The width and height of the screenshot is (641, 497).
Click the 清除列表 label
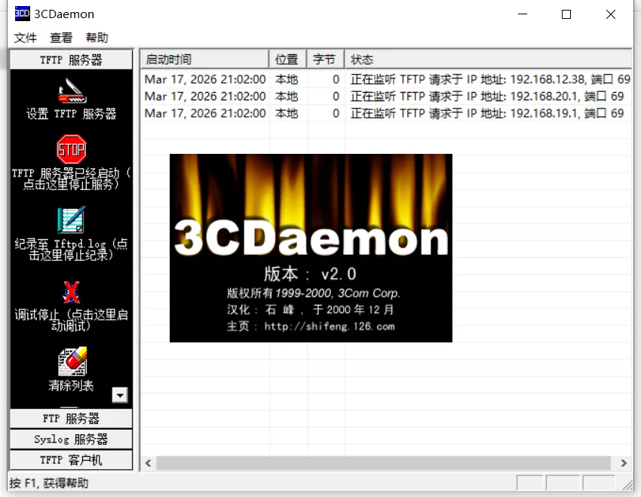71,385
